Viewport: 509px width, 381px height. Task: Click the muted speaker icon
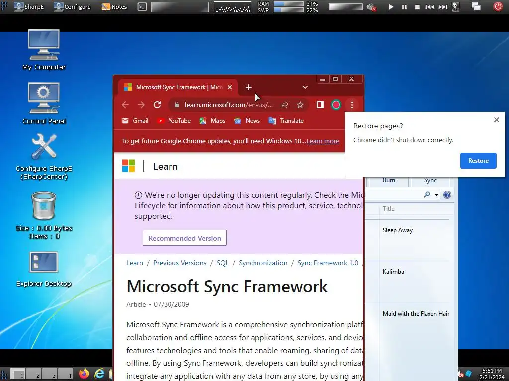click(x=371, y=7)
